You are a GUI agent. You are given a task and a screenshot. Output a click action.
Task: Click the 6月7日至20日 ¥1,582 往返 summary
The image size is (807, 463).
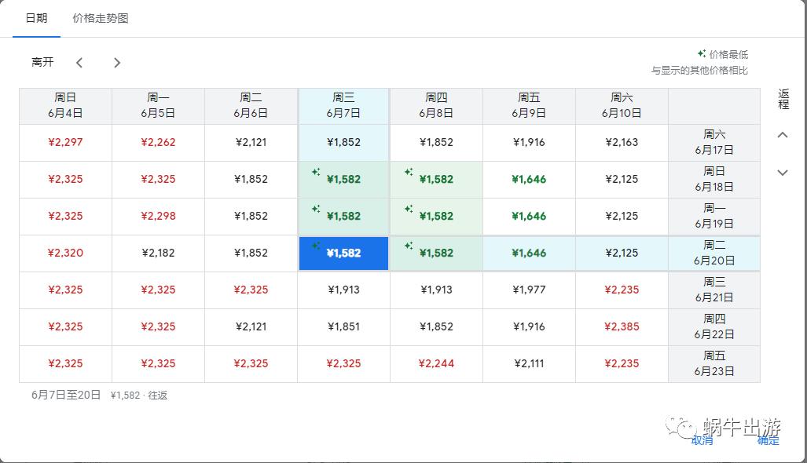pos(98,396)
